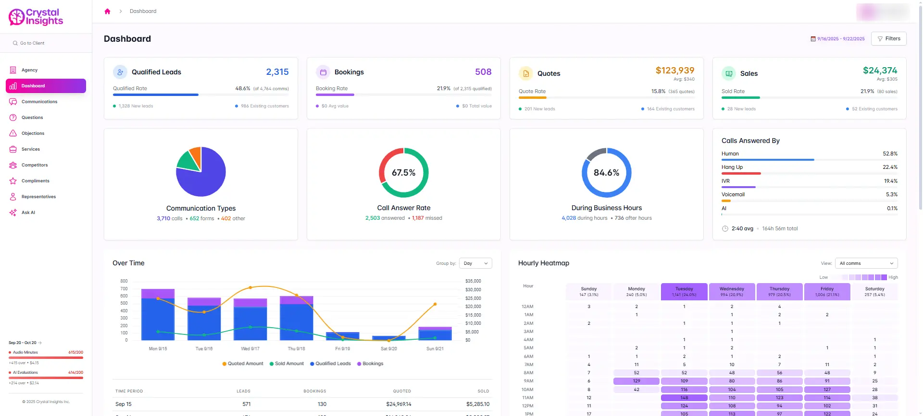Viewport: 923px width, 416px height.
Task: Click the home icon in breadcrumb
Action: [107, 11]
